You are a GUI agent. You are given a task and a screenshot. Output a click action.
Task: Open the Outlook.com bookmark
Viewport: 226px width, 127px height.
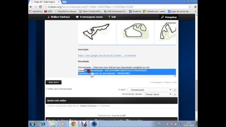point(154,11)
